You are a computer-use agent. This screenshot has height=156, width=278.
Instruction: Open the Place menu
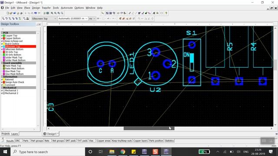pos(27,8)
